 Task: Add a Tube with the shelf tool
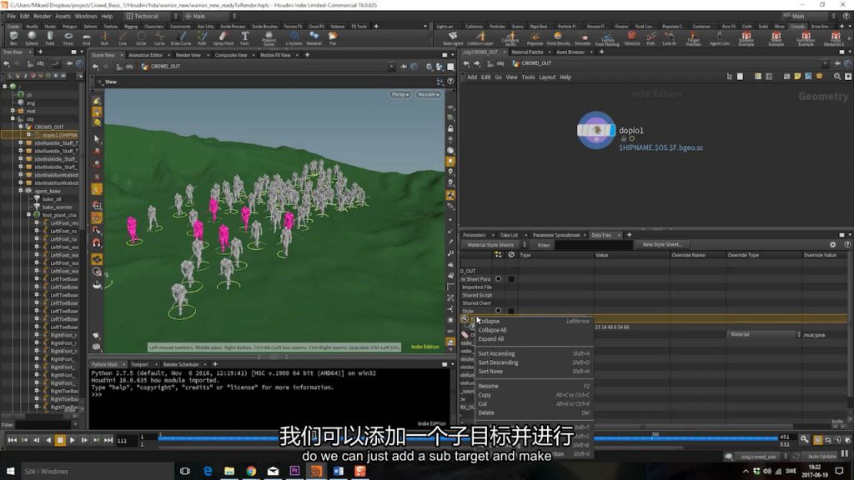50,37
